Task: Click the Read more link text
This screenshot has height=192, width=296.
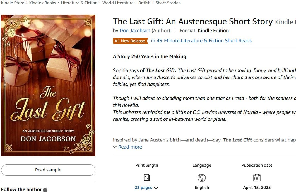Action: coord(130,147)
